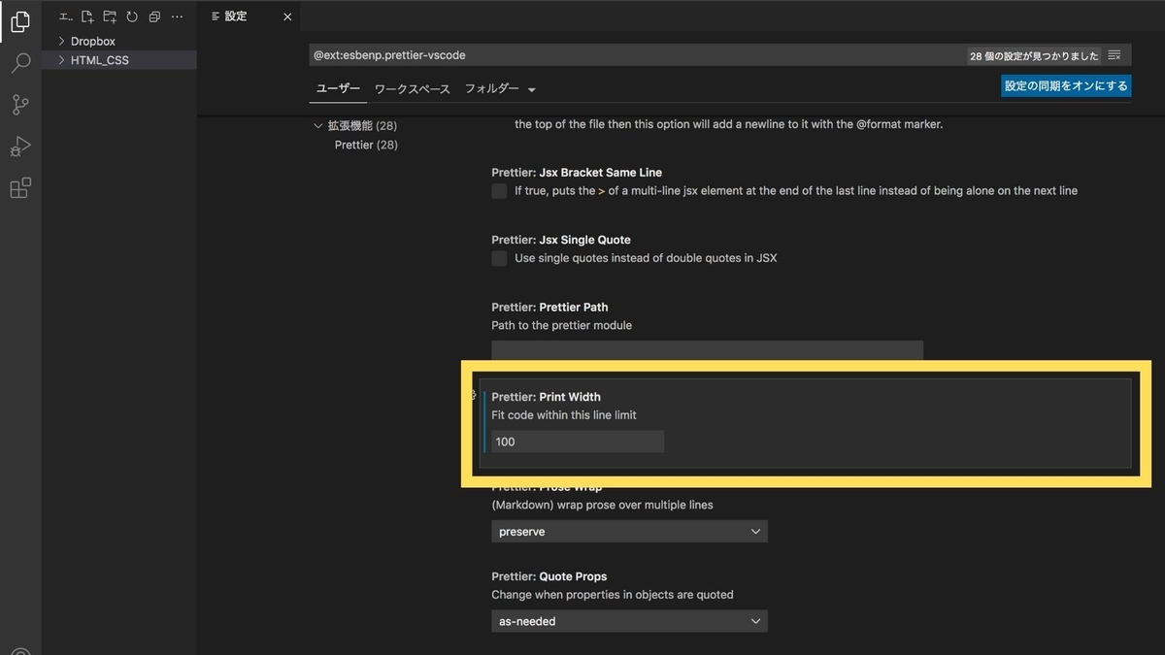Screen dimensions: 1165x655
Task: Click gear icon beside Print Width setting
Action: click(474, 396)
